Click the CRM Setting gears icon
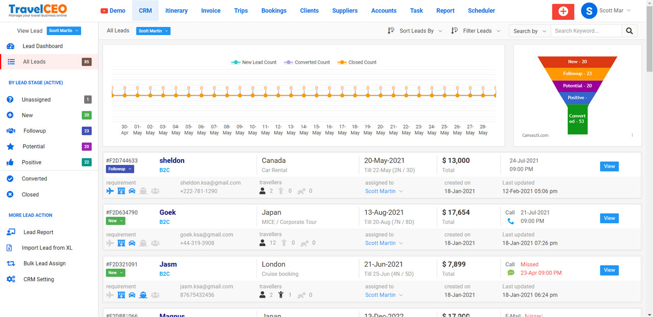Image resolution: width=653 pixels, height=317 pixels. [11, 279]
